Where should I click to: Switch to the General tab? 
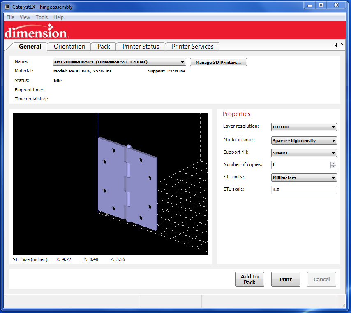(30, 47)
